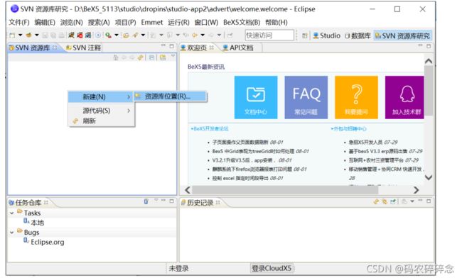
Task: Click the pencil toolbar icon
Action: click(x=135, y=35)
